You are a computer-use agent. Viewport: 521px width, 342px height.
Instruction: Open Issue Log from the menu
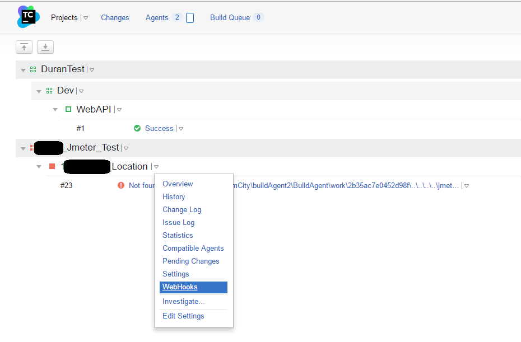coord(179,223)
